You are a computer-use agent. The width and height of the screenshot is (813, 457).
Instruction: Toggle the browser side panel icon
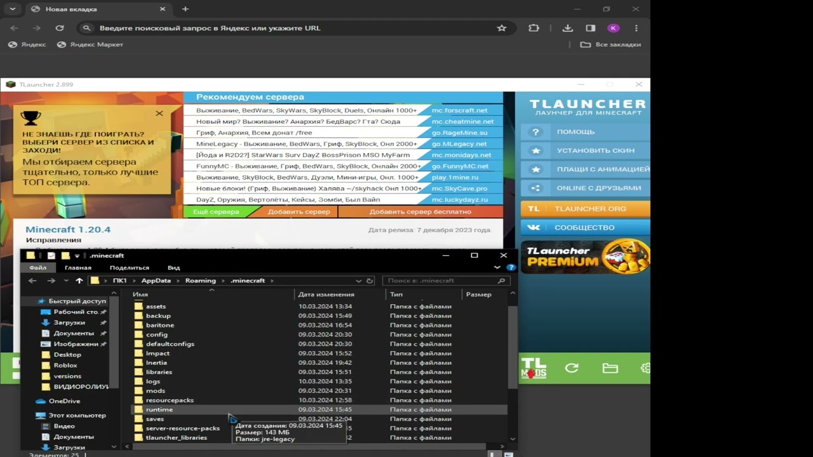591,28
